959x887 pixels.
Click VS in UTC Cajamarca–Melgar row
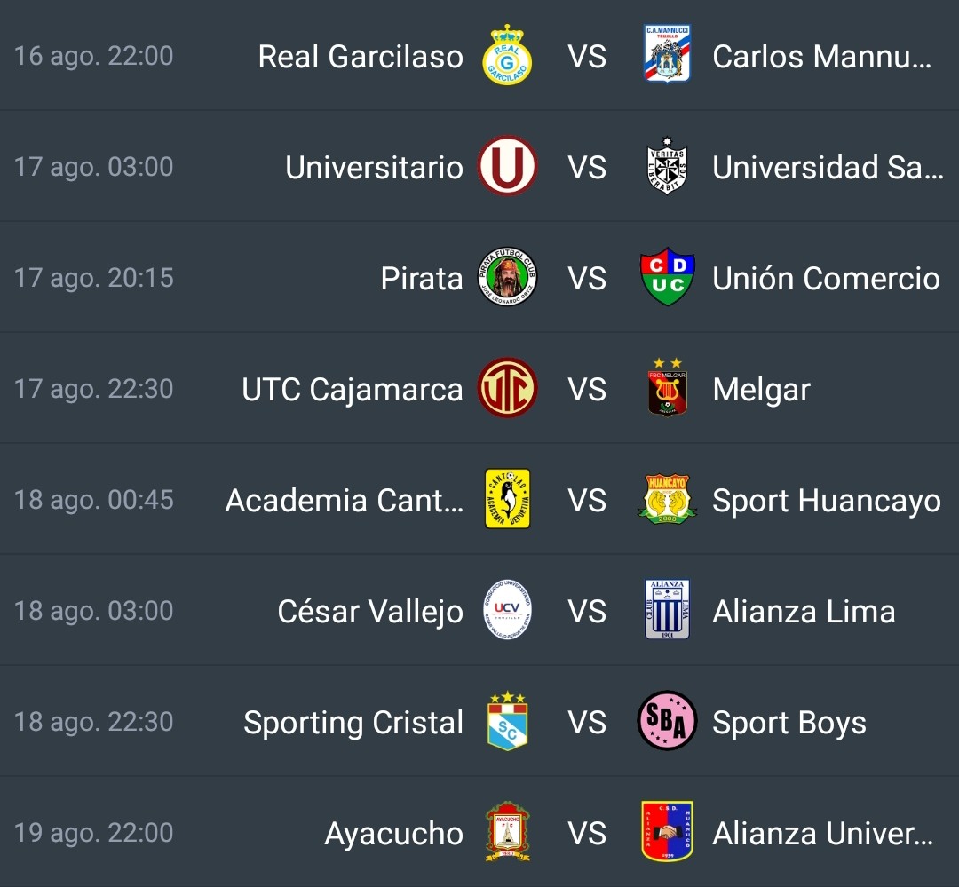click(587, 389)
